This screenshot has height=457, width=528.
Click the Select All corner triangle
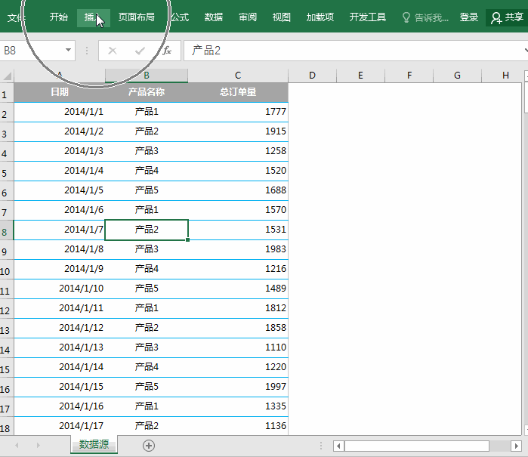pos(7,76)
